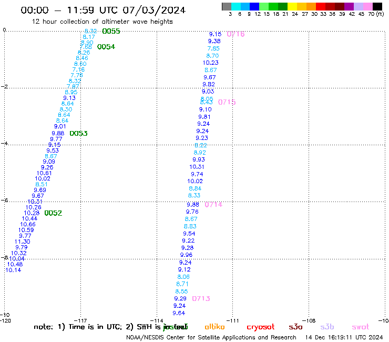The width and height of the screenshot is (389, 342).
Task: Select the cryosat satellite legend label
Action: 261,327
